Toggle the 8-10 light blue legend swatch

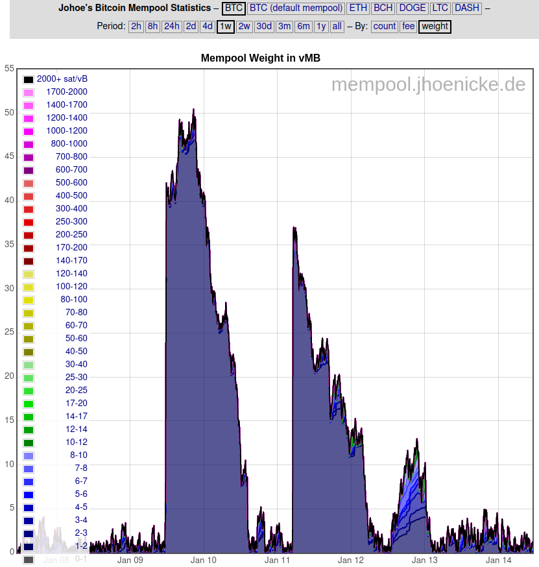29,455
